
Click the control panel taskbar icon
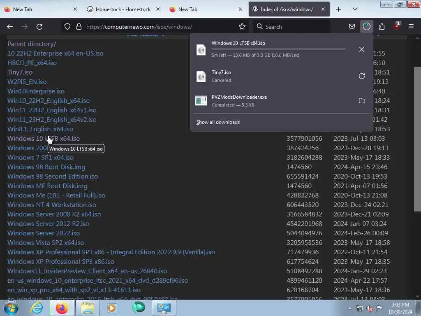[x=164, y=308]
